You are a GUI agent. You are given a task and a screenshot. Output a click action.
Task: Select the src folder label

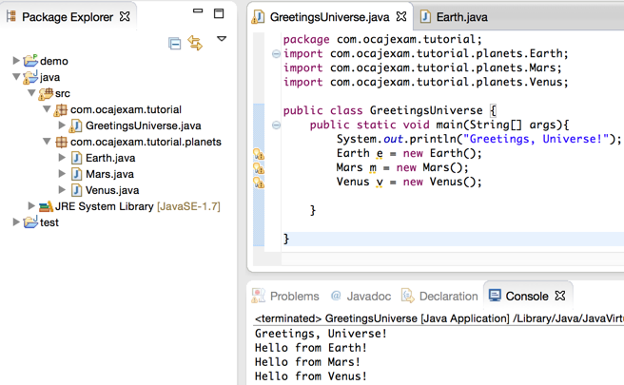[63, 93]
